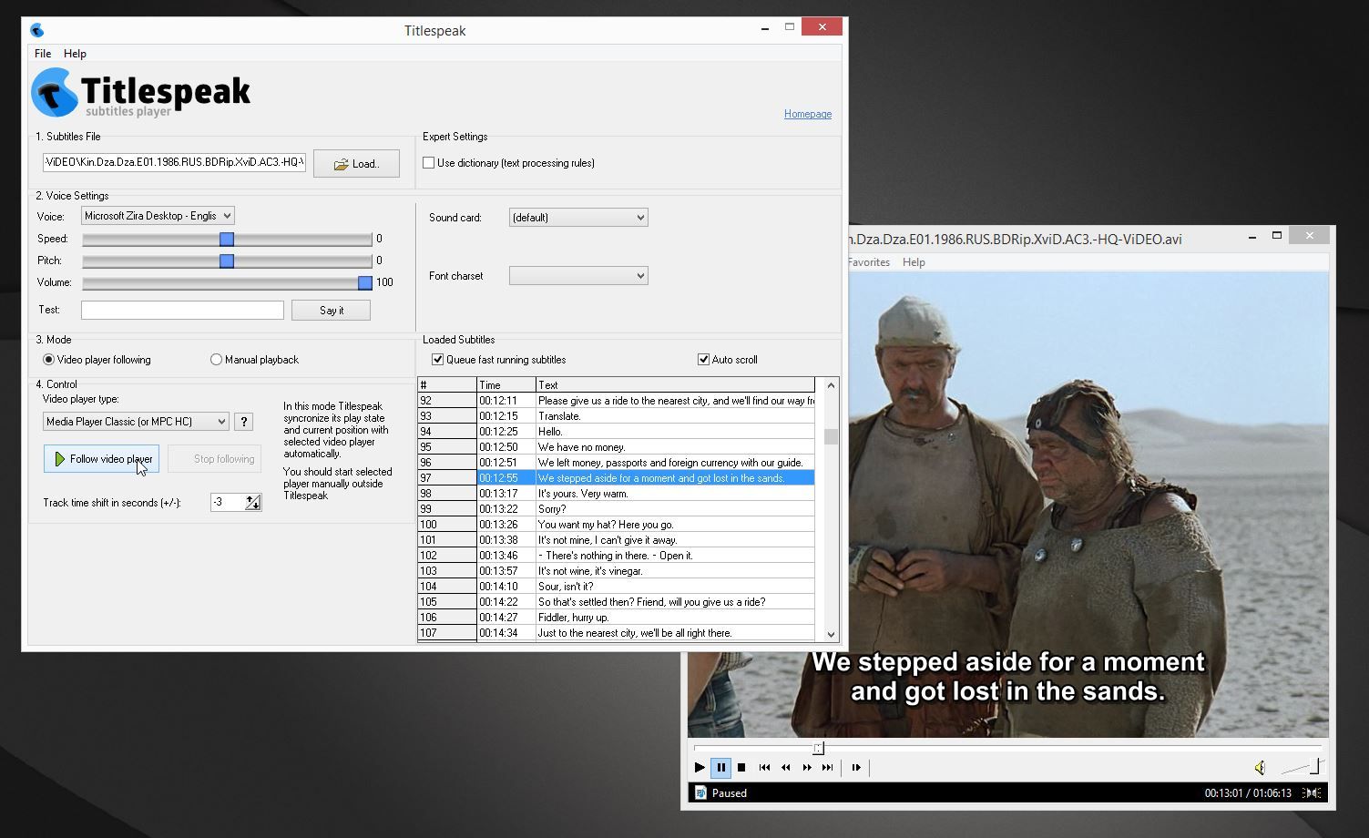Image resolution: width=1369 pixels, height=838 pixels.
Task: Click the Speed slider handle
Action: coord(227,239)
